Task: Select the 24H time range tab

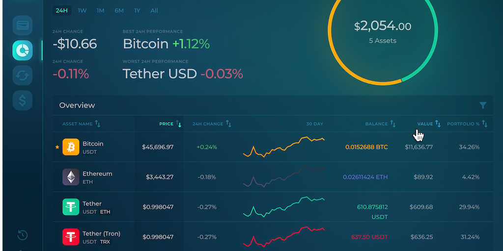Action: pyautogui.click(x=62, y=10)
